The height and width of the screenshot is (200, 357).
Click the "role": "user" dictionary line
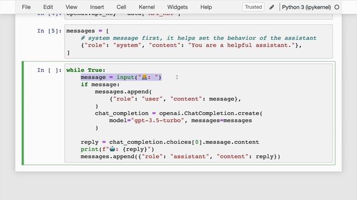(175, 99)
